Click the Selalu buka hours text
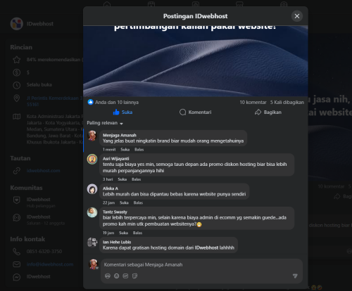The width and height of the screenshot is (352, 291). click(x=39, y=85)
